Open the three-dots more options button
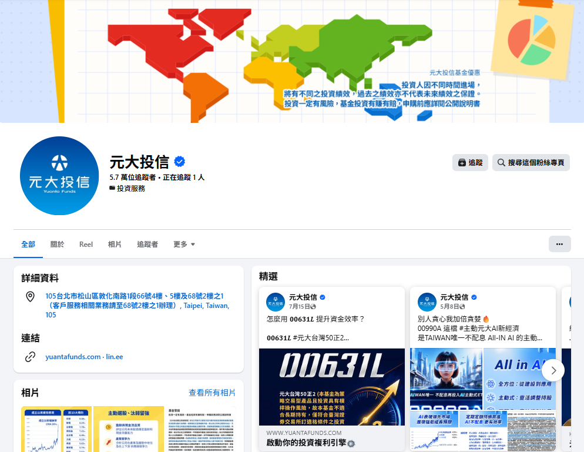This screenshot has height=452, width=584. 559,244
